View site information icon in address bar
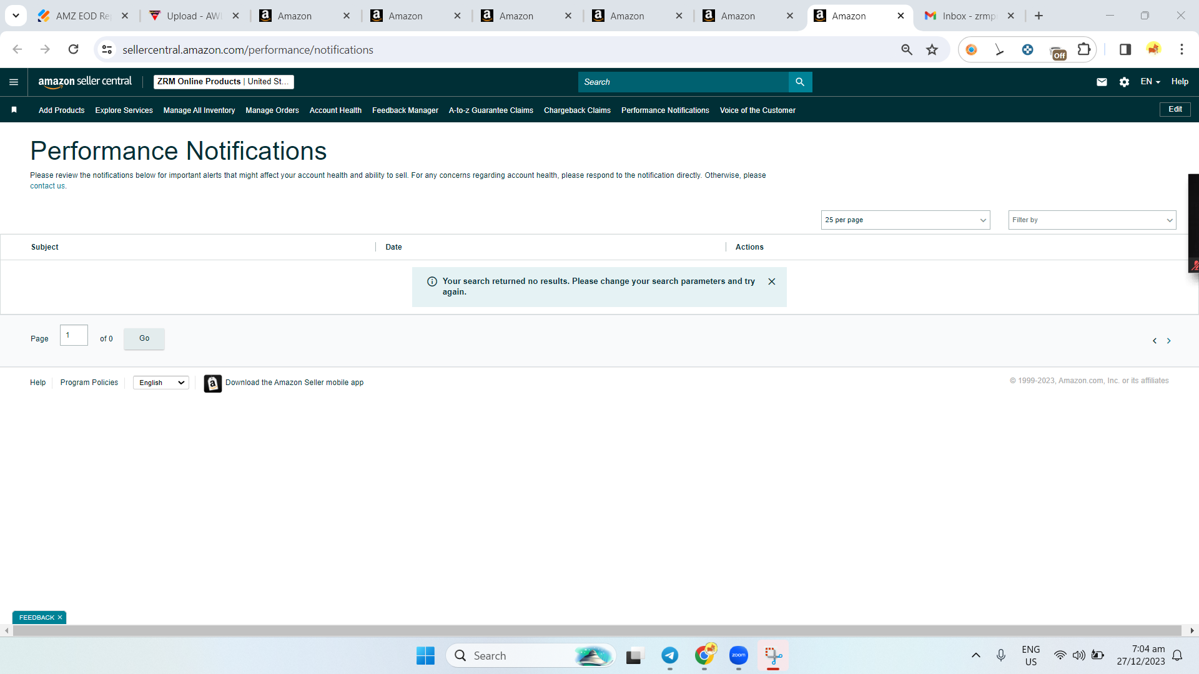 [x=107, y=49]
